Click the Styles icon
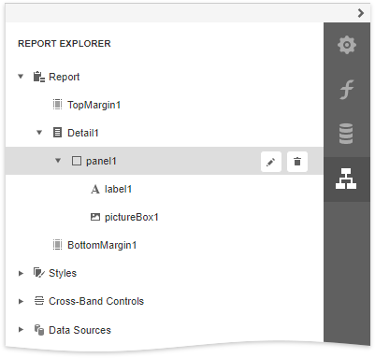Viewport: 375px width, 358px height. click(x=39, y=273)
